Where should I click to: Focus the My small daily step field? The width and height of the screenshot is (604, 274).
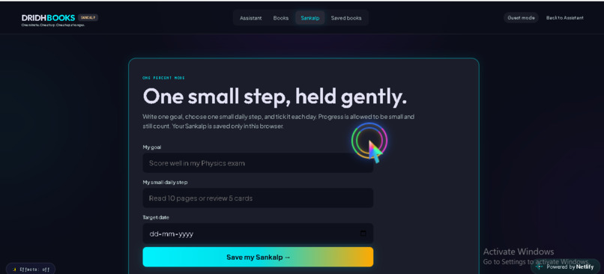click(258, 198)
